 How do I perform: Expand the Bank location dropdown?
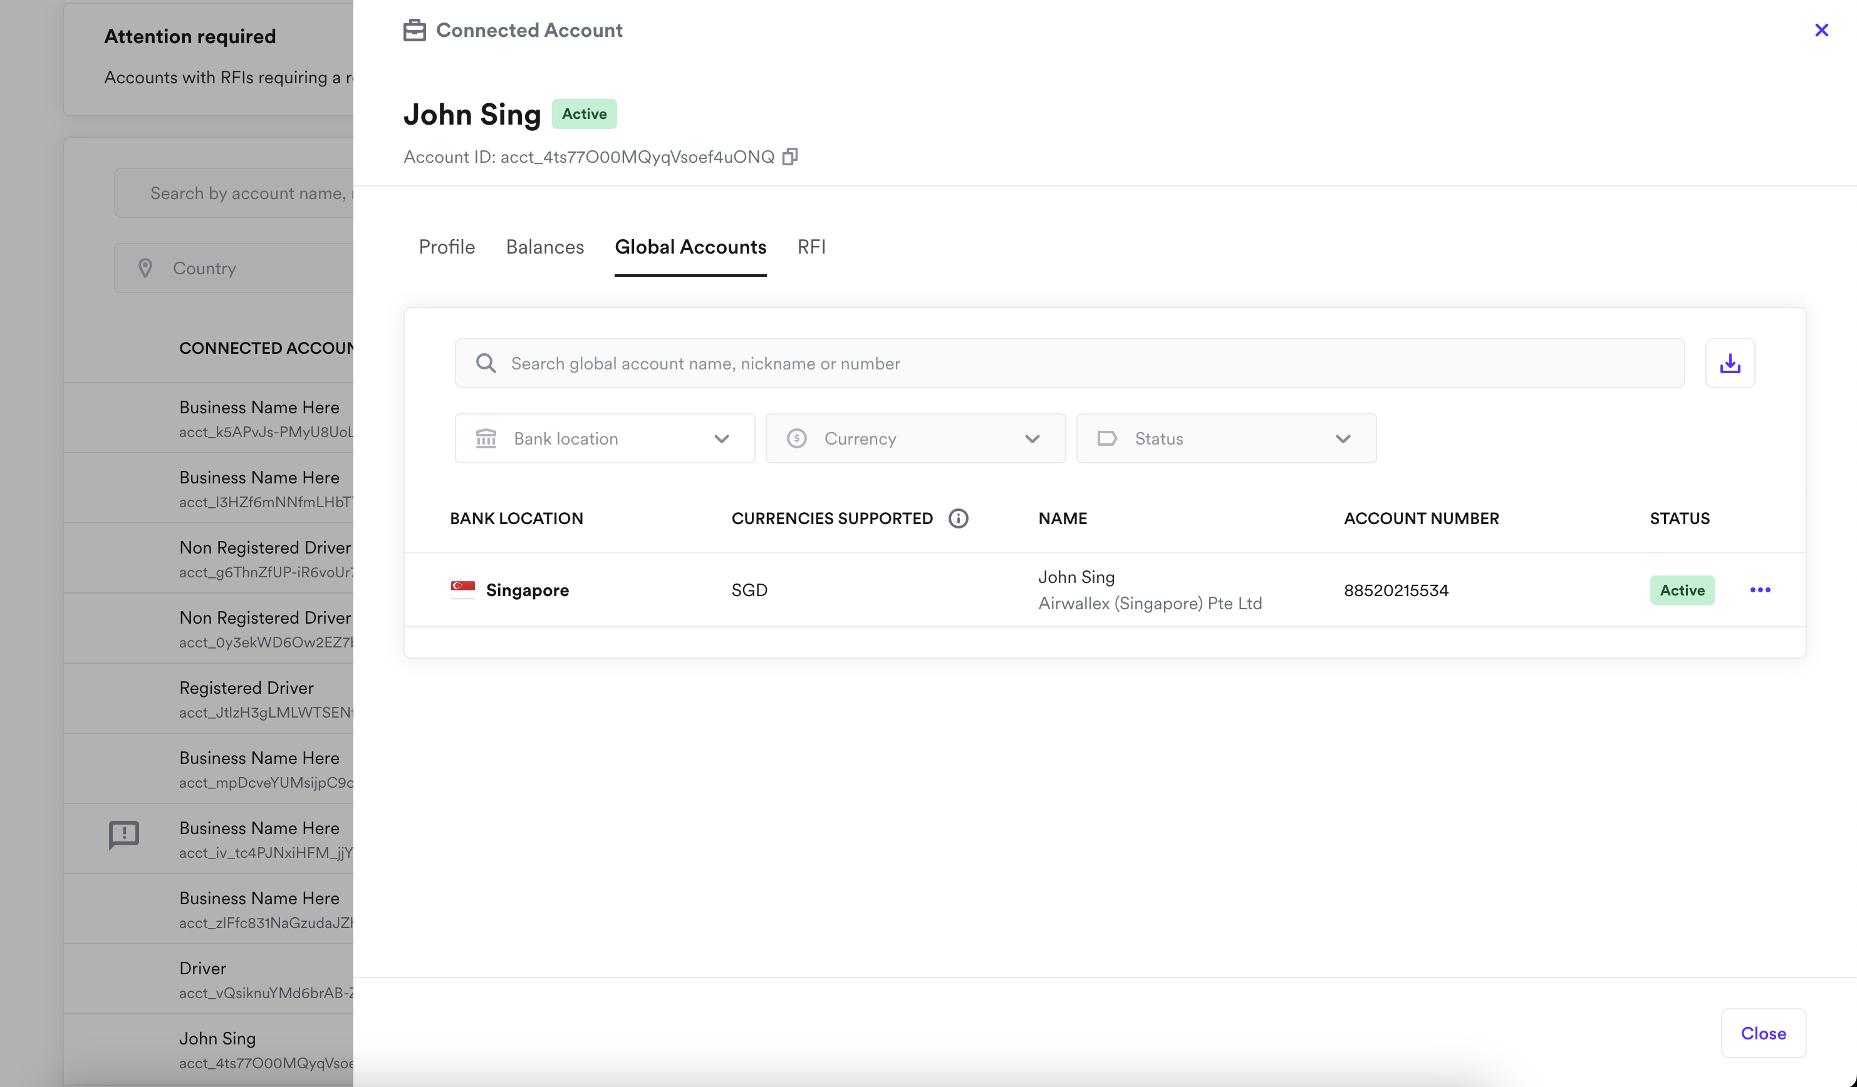(604, 439)
